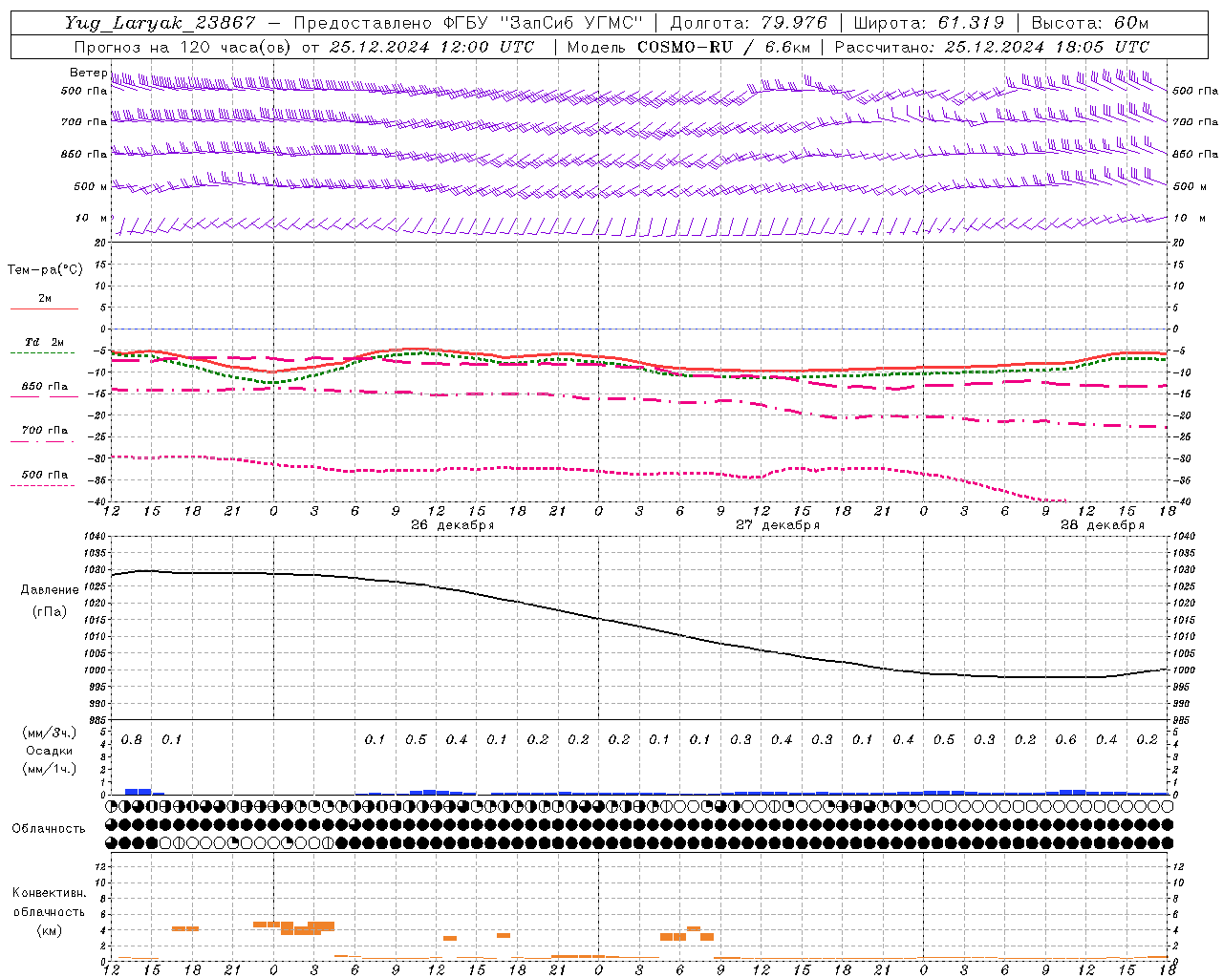Click the Осадки precipitation label
This screenshot has height=978, width=1223.
click(50, 751)
